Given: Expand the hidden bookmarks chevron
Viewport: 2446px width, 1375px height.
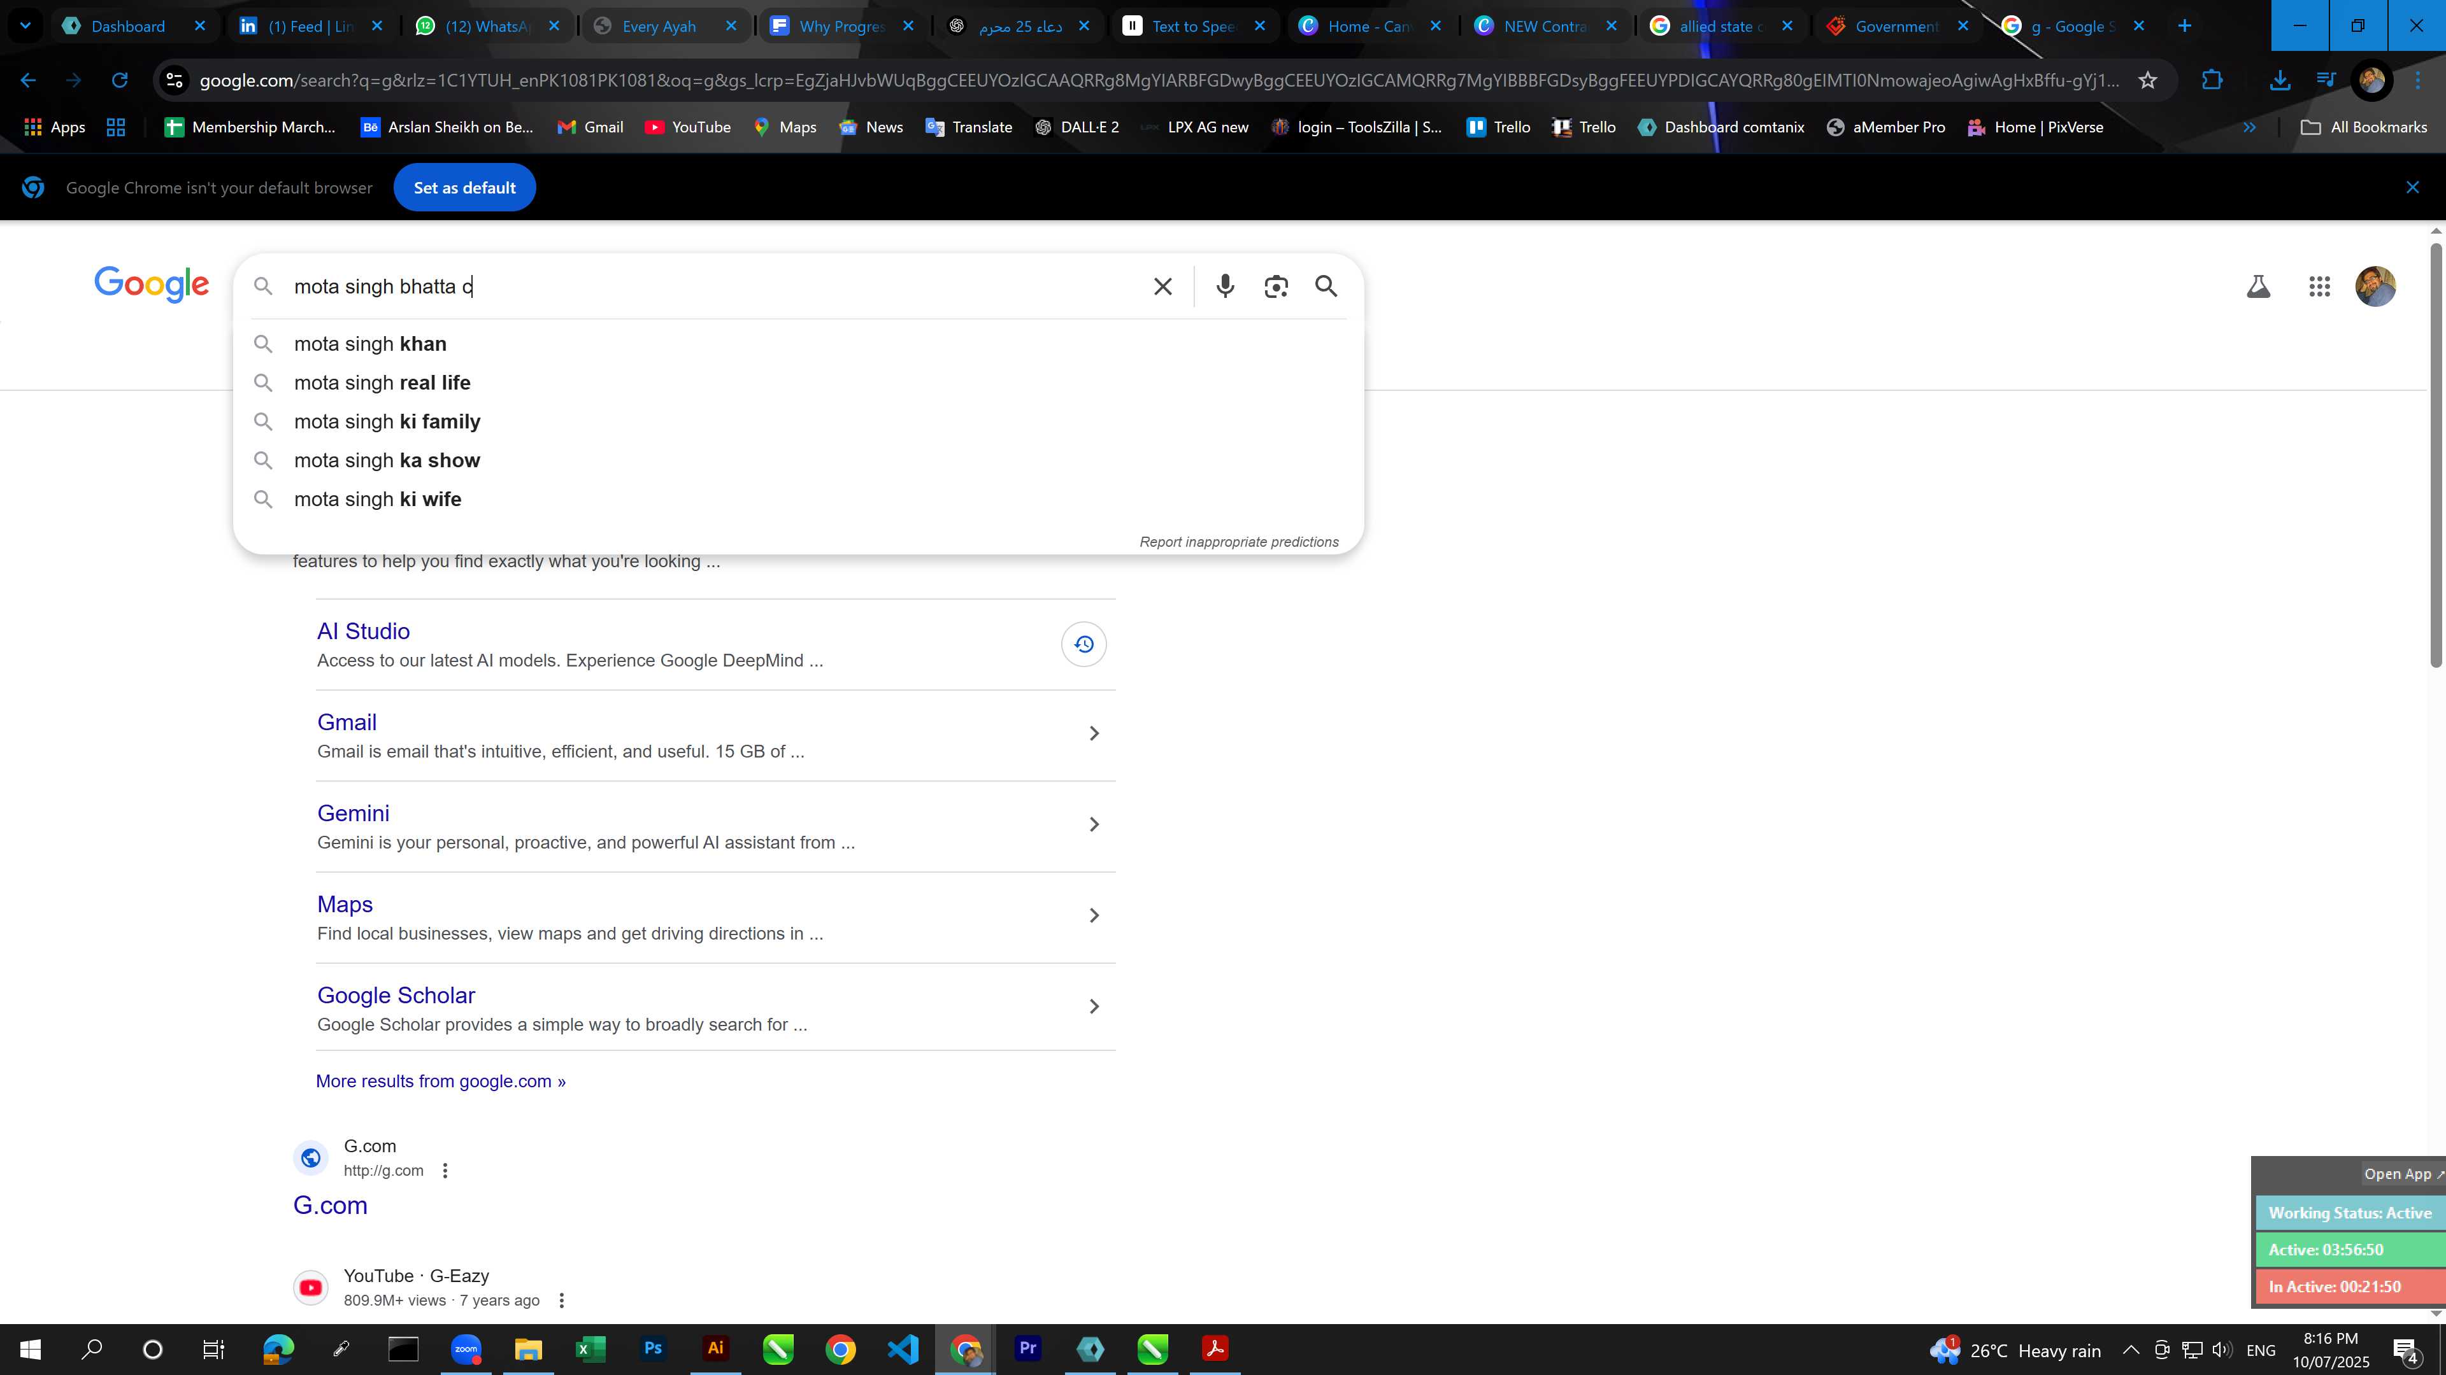Looking at the screenshot, I should coord(2249,127).
